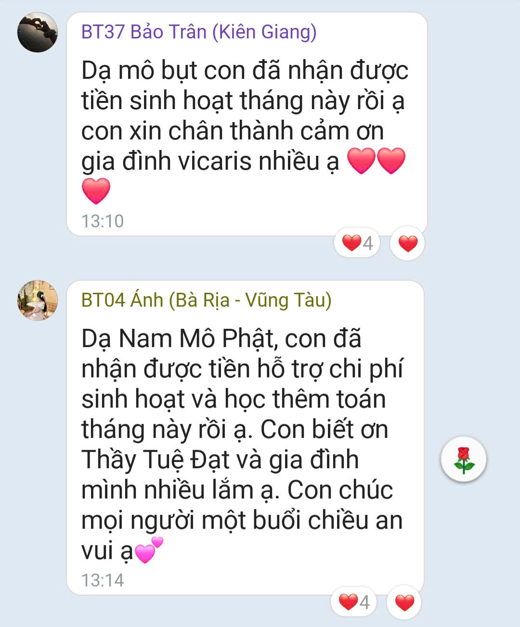Add heart reaction to Ánh's message
Screen dimensions: 520x627
(x=404, y=602)
